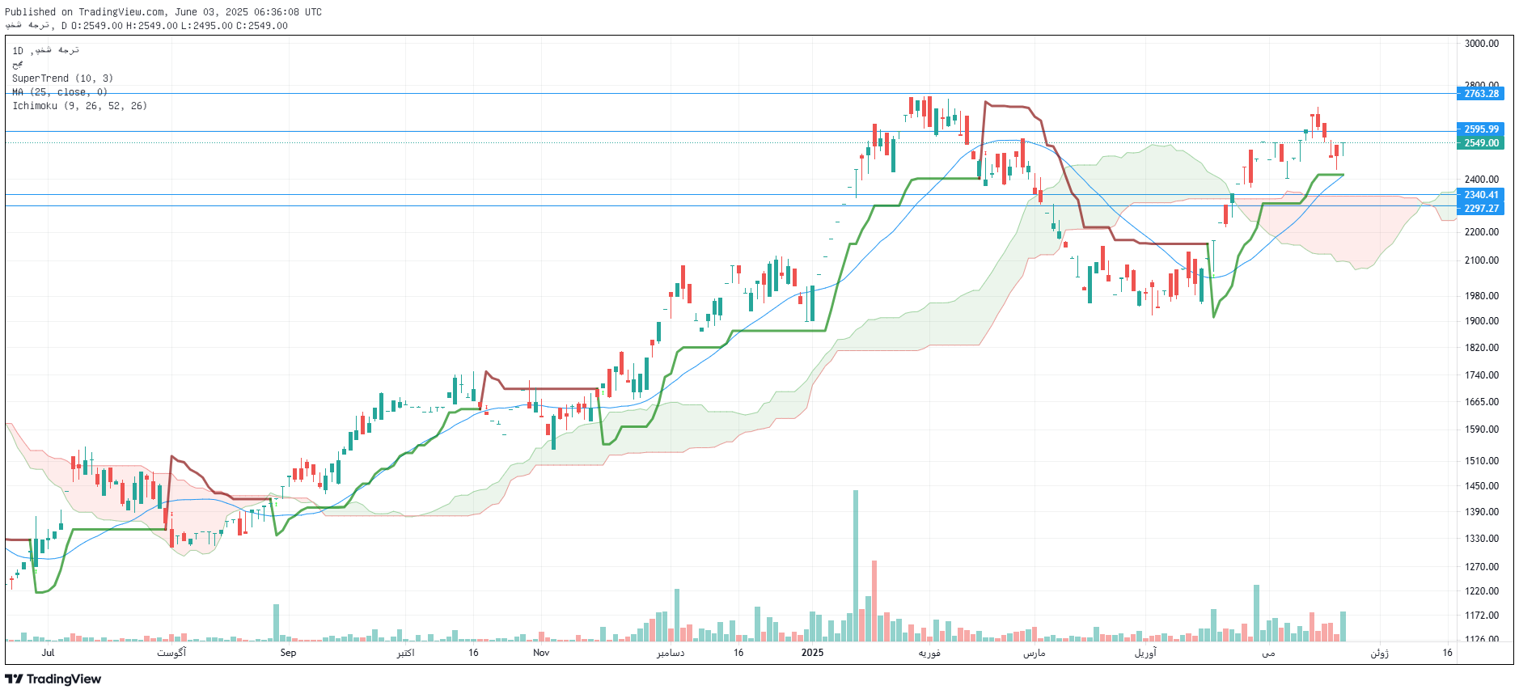Image resolution: width=1519 pixels, height=694 pixels.
Task: Select the 2340.41 price line label
Action: tap(1481, 195)
